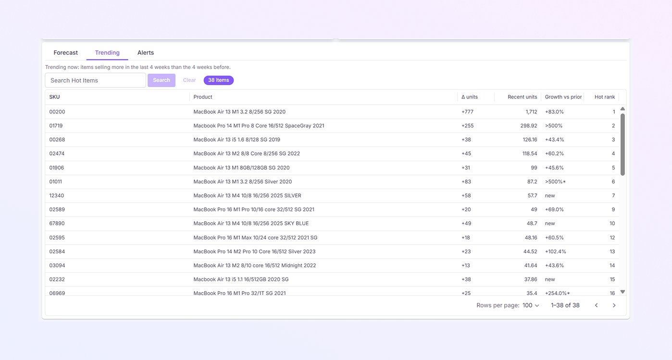Click MacBook Air 13 M2 Midnight 2022 product
672x360 pixels.
(x=255, y=265)
